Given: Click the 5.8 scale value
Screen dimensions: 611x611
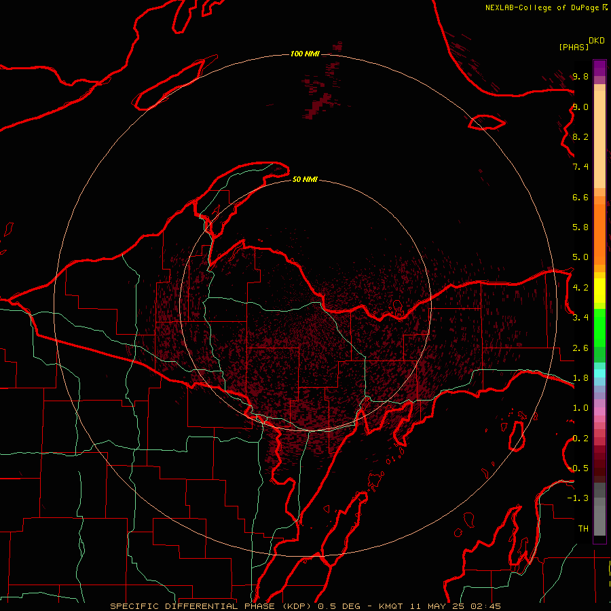Looking at the screenshot, I should [x=580, y=227].
